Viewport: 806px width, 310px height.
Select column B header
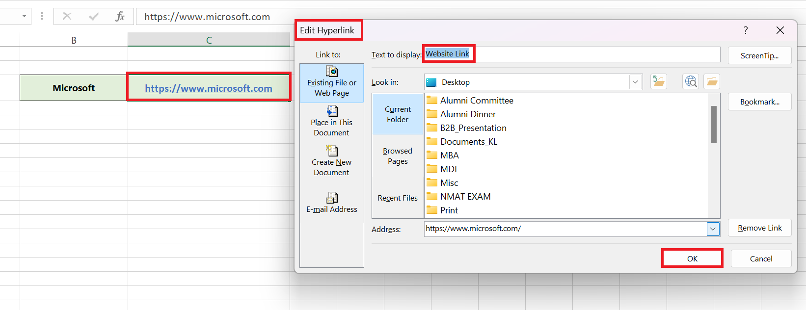pos(74,40)
